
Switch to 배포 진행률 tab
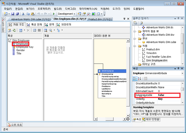click(151, 119)
